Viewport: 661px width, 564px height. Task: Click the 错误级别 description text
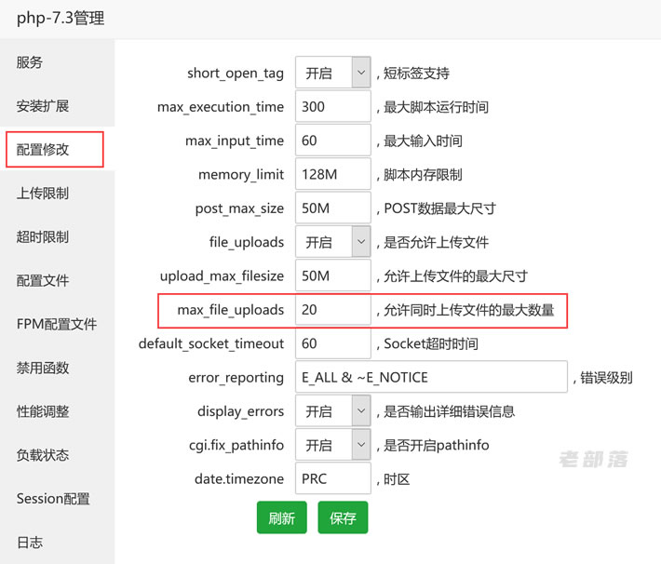coord(606,378)
